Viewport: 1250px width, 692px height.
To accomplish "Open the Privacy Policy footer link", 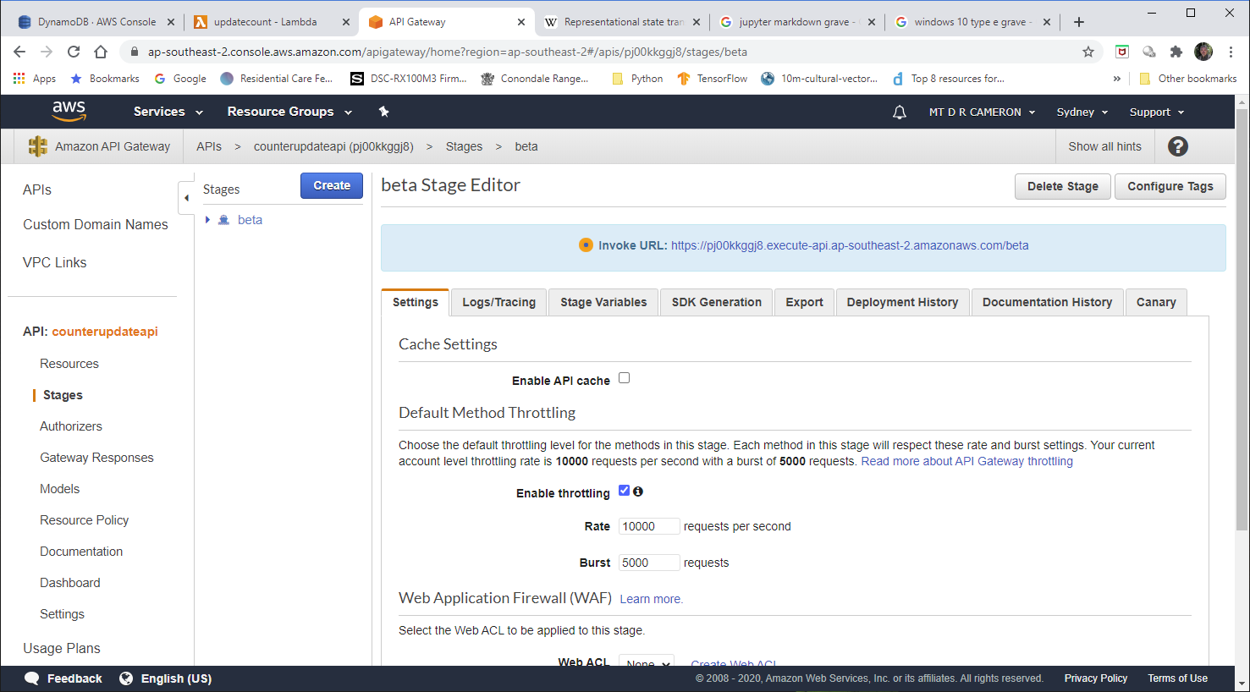I will tap(1096, 678).
